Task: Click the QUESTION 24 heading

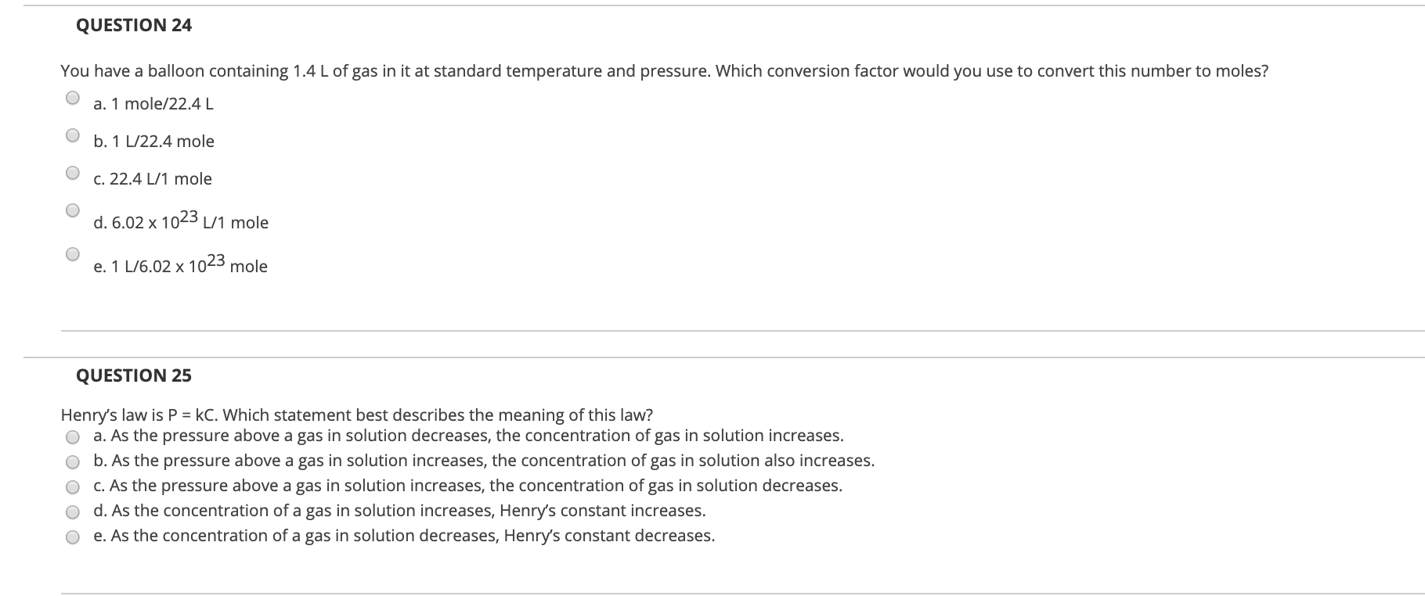Action: click(135, 25)
